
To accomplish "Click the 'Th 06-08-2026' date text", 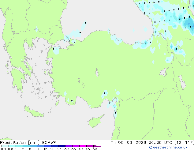I will [x=129, y=143].
